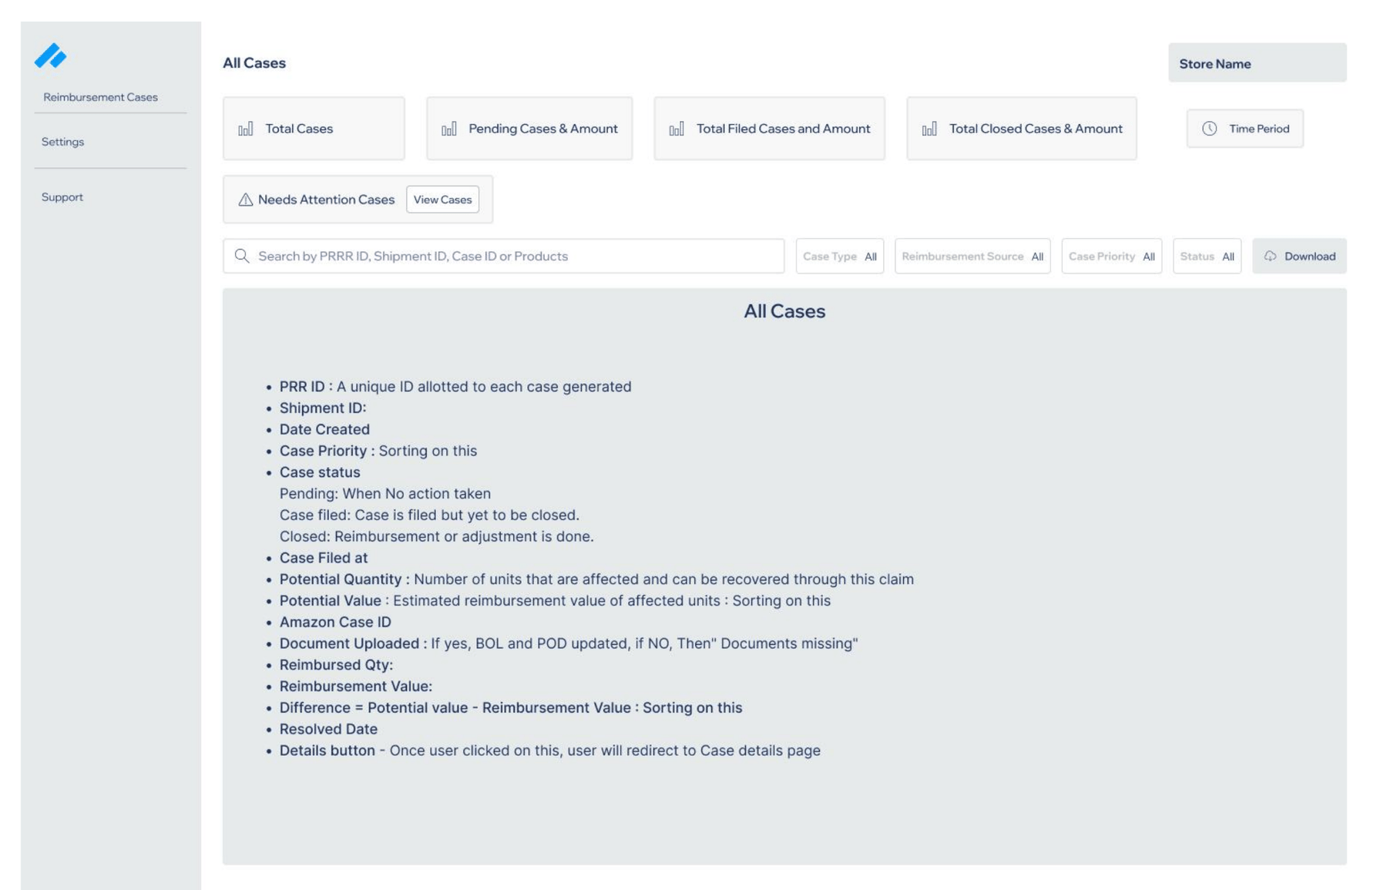
Task: Click 'Closed: Reimbursement or adjustment is done'
Action: (x=436, y=537)
